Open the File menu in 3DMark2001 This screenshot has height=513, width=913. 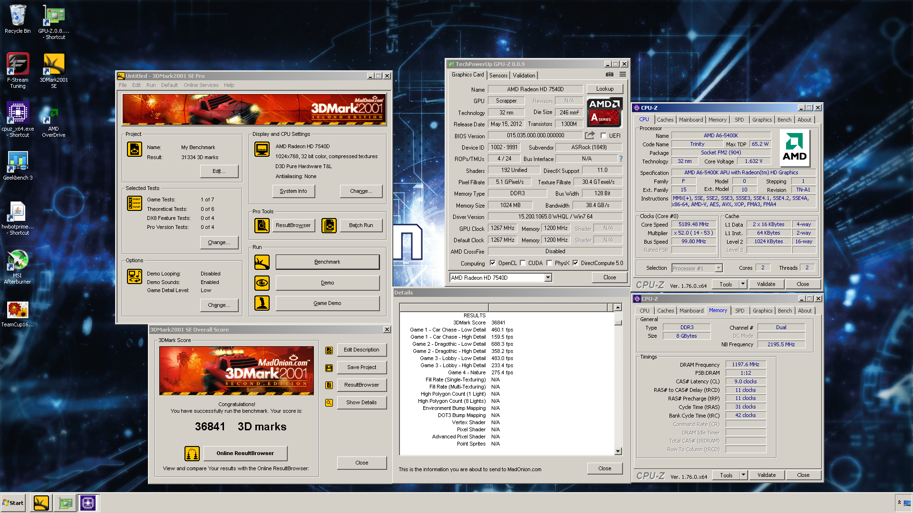[x=123, y=85]
